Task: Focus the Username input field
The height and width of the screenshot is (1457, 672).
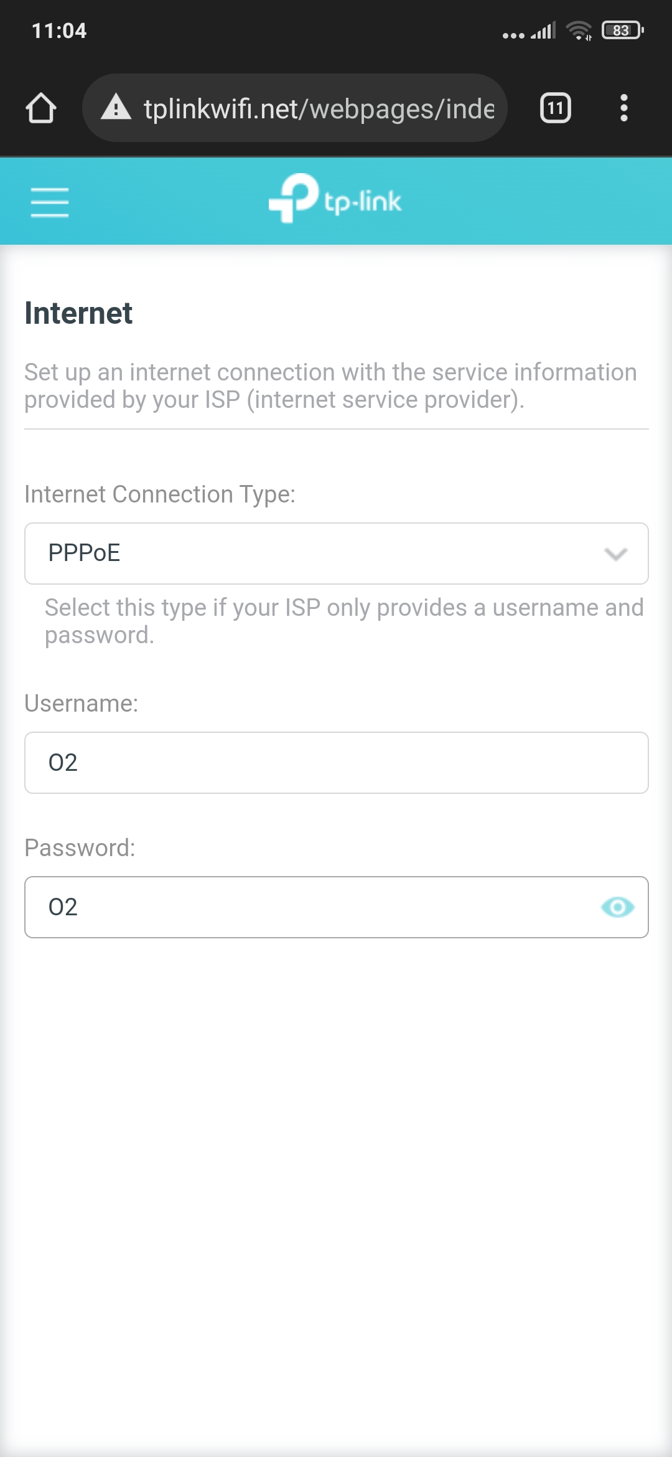Action: [336, 763]
